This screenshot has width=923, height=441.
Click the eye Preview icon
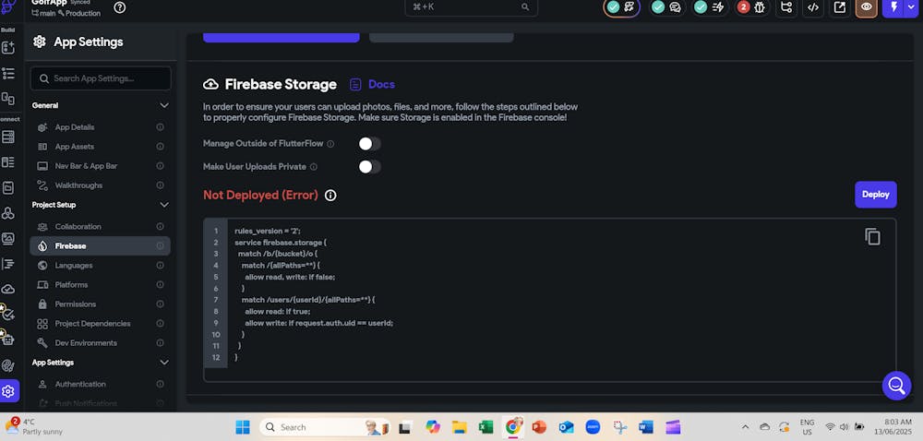click(867, 7)
